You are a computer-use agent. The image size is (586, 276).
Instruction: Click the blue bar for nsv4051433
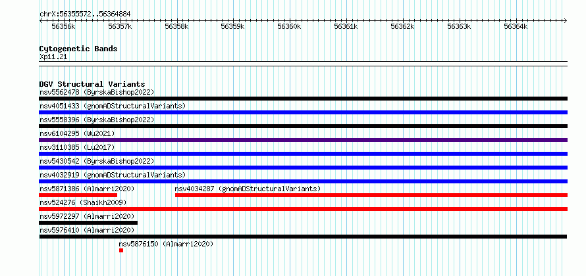point(303,112)
